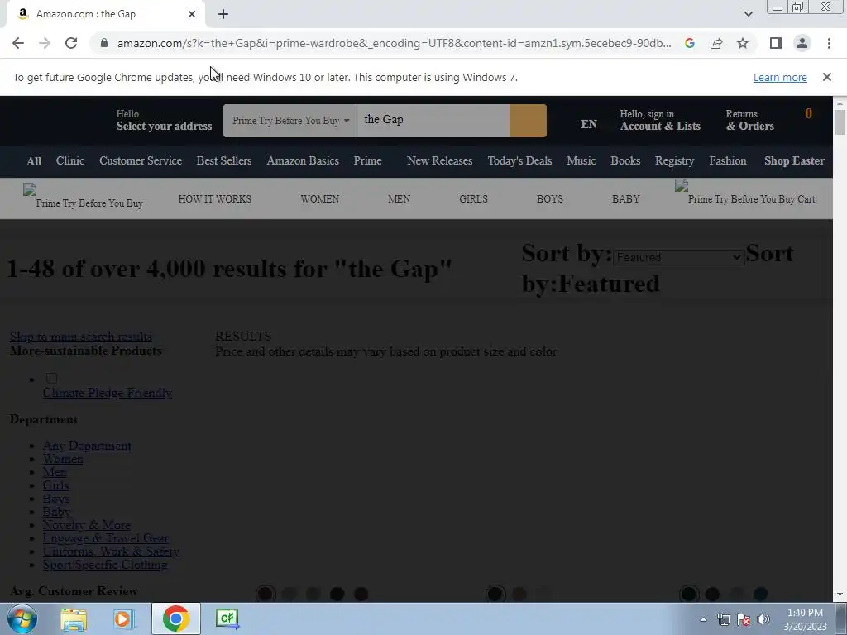This screenshot has width=847, height=635.
Task: Click the page's vertical scrollbar thumb
Action: click(x=840, y=122)
